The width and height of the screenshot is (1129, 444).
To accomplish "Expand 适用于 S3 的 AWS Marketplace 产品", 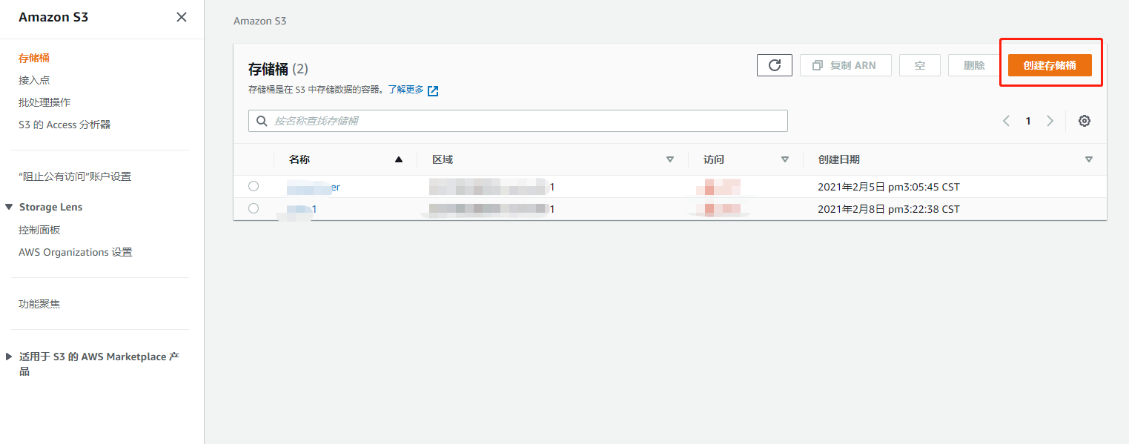I will [9, 357].
